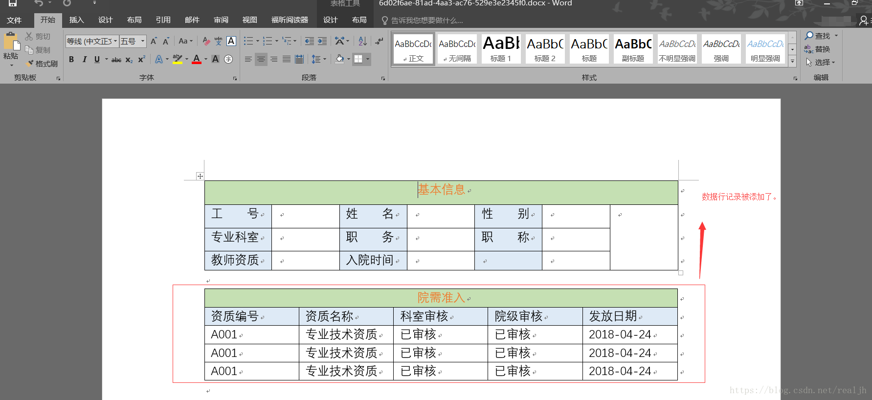The width and height of the screenshot is (872, 400).
Task: Show or hide paragraph marks
Action: [x=379, y=41]
